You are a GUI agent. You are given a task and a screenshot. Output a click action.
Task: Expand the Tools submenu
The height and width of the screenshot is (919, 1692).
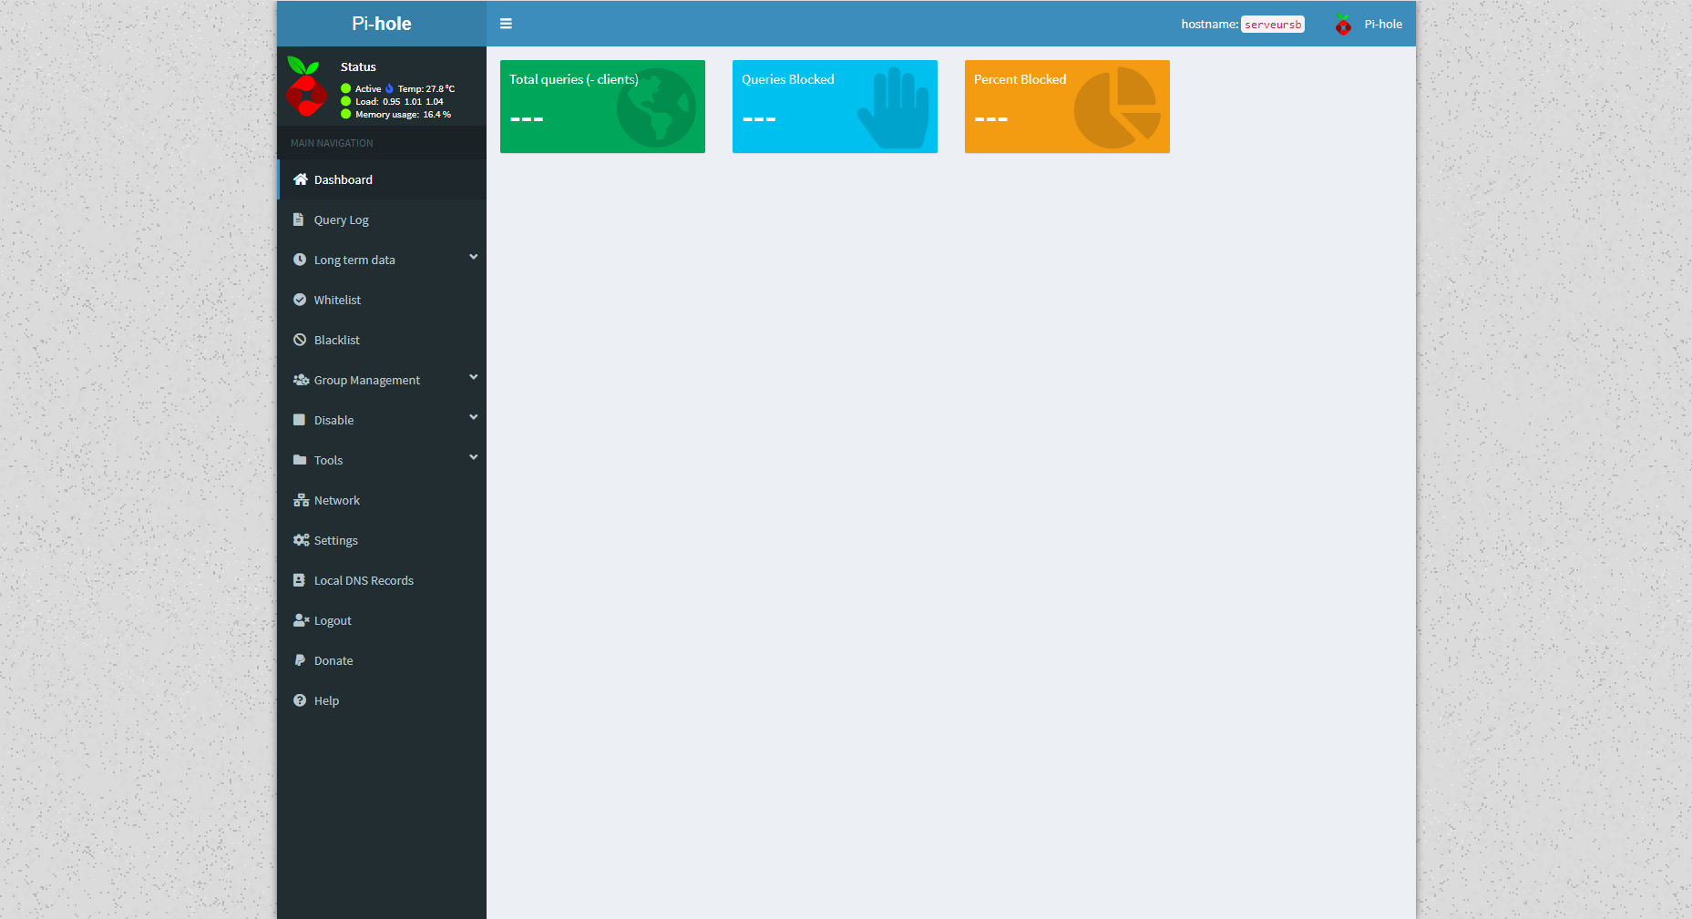pos(473,457)
